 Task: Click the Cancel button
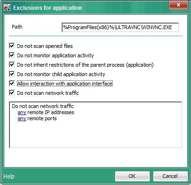[170, 176]
